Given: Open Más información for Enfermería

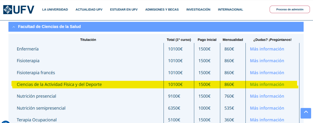Looking at the screenshot, I should 267,49.
